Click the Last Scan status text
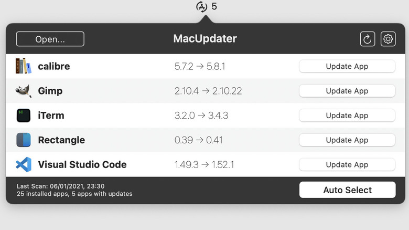The width and height of the screenshot is (409, 230). point(61,186)
